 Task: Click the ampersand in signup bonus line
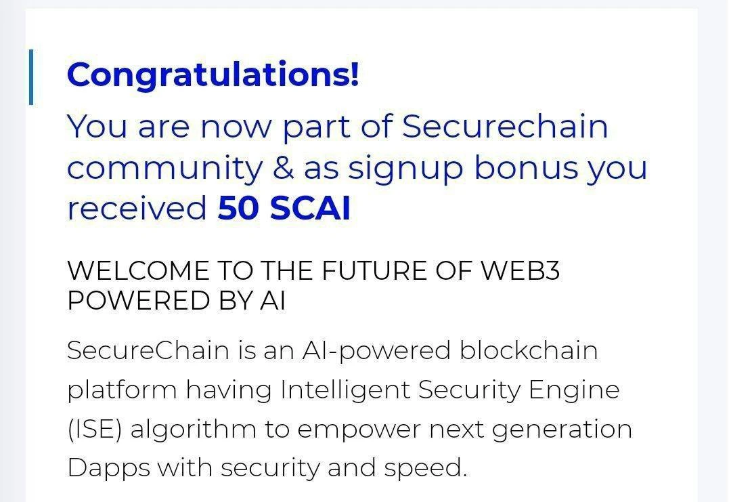(283, 168)
